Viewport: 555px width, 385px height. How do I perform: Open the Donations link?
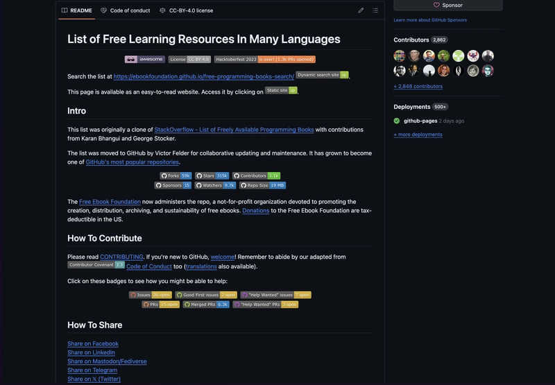point(255,210)
